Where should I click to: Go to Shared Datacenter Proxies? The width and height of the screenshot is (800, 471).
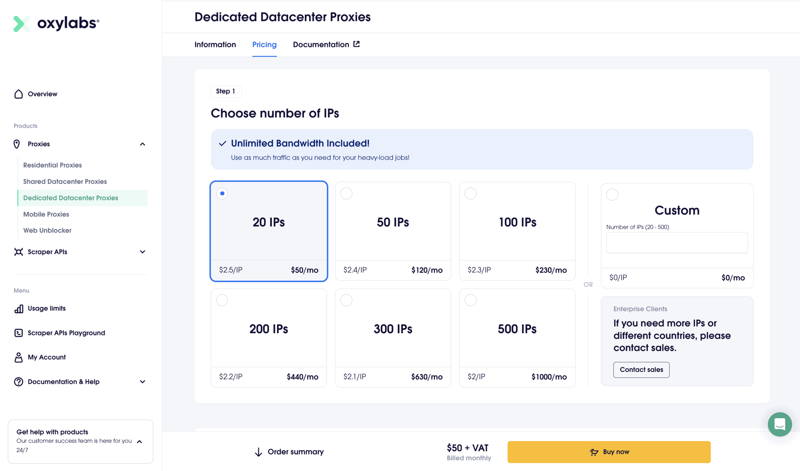point(65,182)
